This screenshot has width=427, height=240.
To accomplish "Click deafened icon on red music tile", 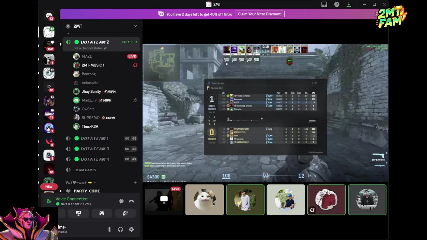I will (312, 210).
